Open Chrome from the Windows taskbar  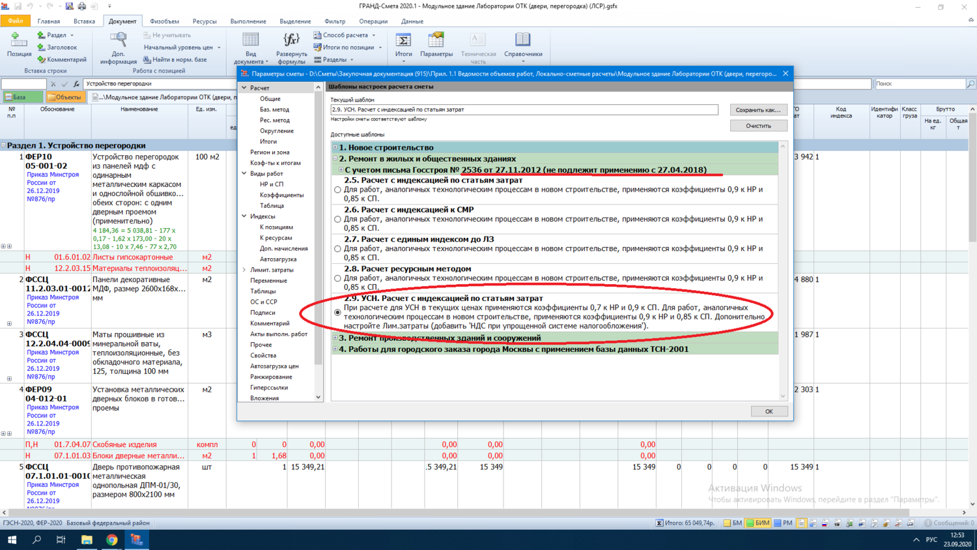[x=112, y=540]
